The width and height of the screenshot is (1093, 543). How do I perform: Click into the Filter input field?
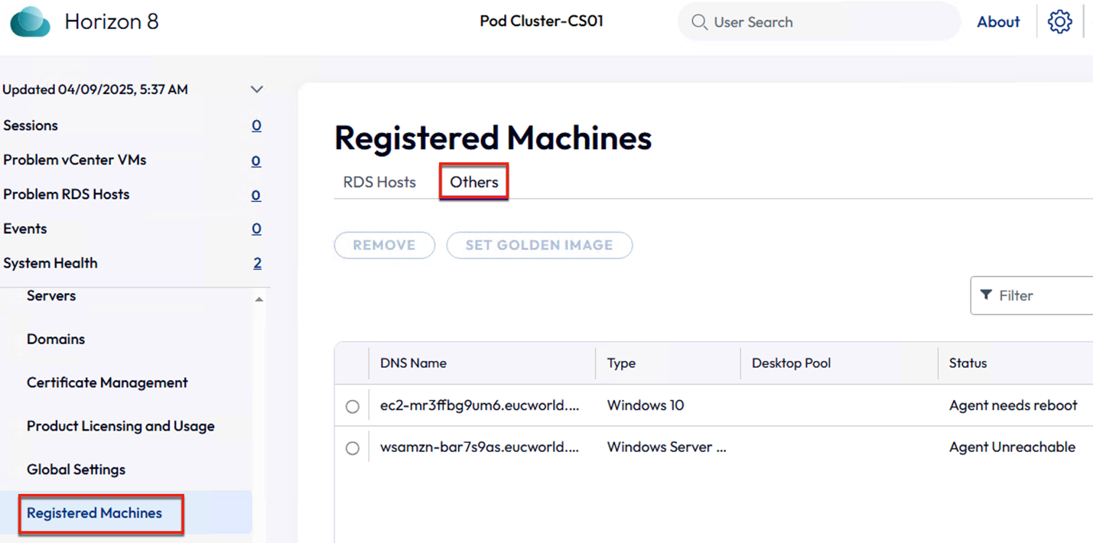[1032, 295]
